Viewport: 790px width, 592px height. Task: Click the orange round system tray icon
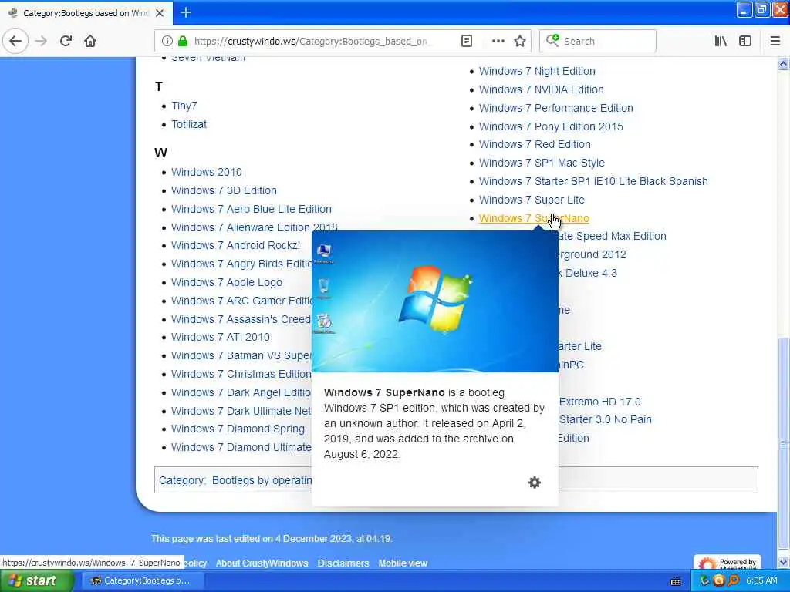(718, 581)
